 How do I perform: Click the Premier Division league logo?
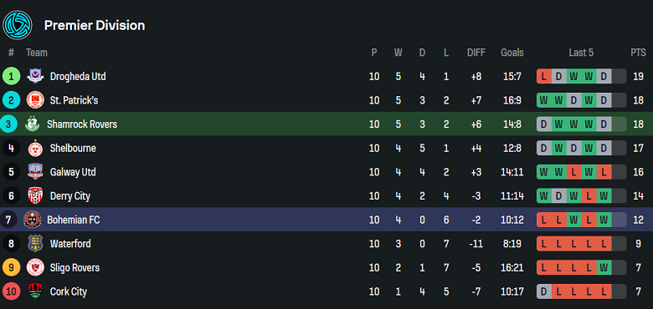(18, 25)
